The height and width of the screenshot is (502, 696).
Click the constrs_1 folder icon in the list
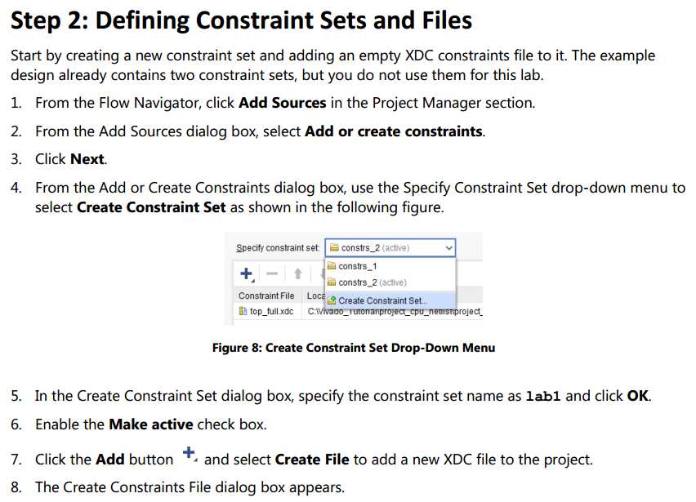[332, 266]
